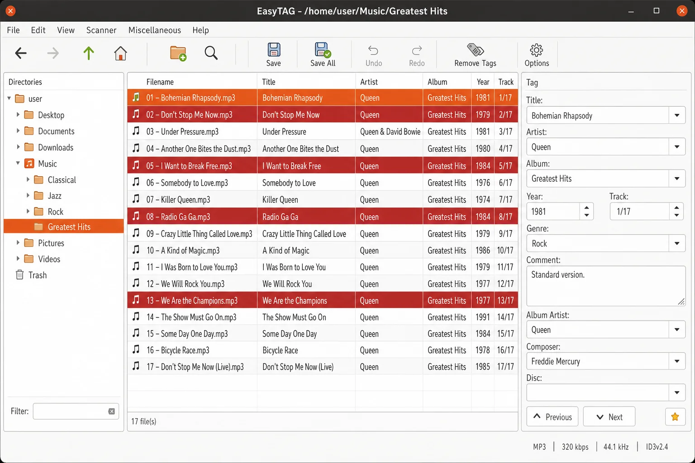Expand the Rock folder node
Image resolution: width=695 pixels, height=463 pixels.
pyautogui.click(x=28, y=211)
